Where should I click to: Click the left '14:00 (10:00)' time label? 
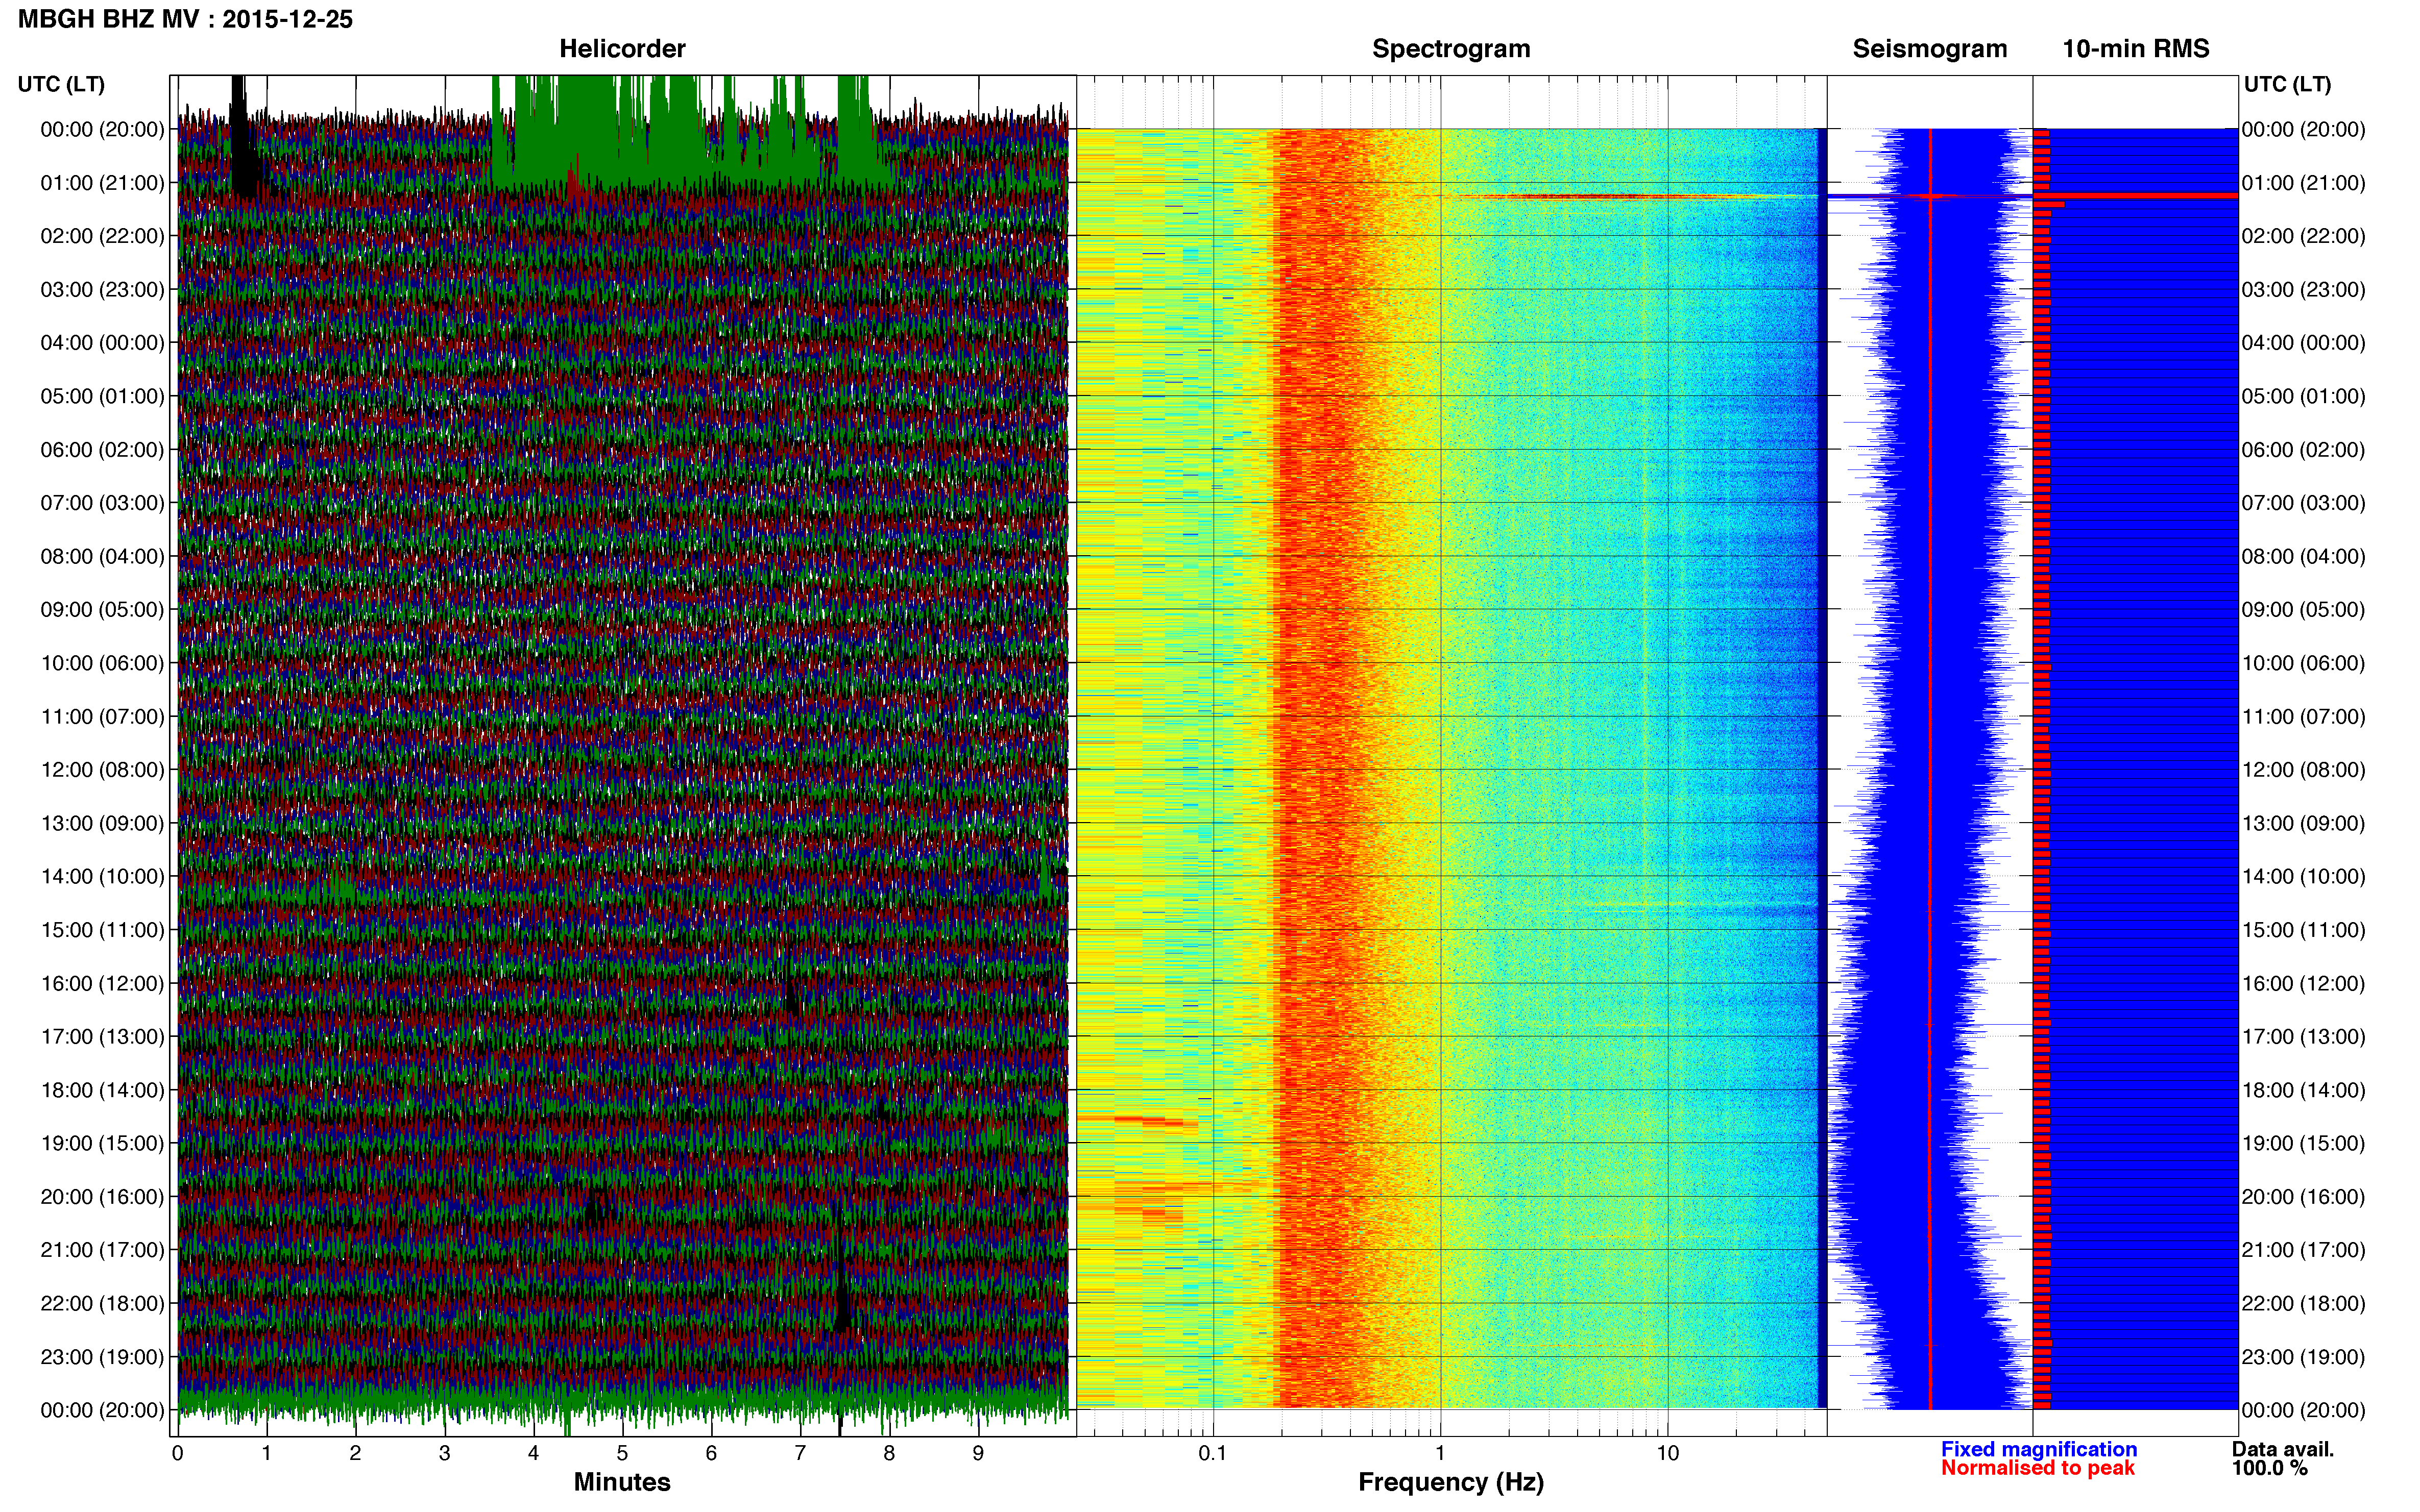click(x=102, y=877)
